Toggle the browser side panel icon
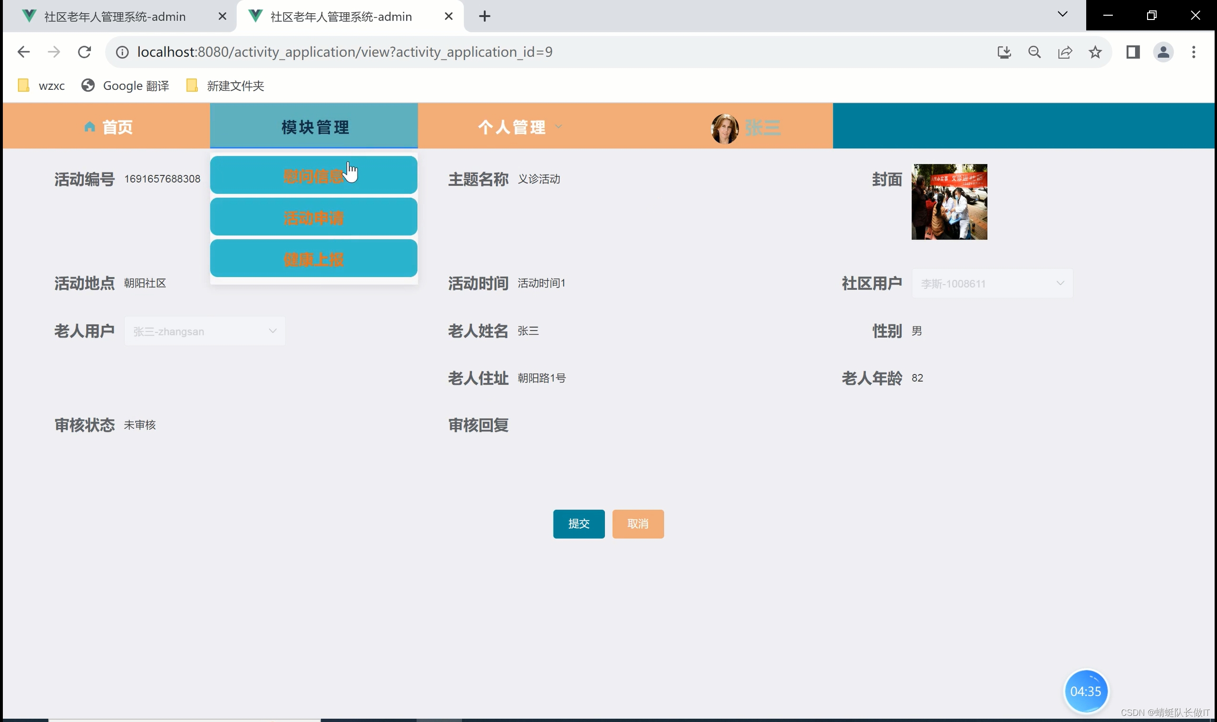 pos(1133,52)
